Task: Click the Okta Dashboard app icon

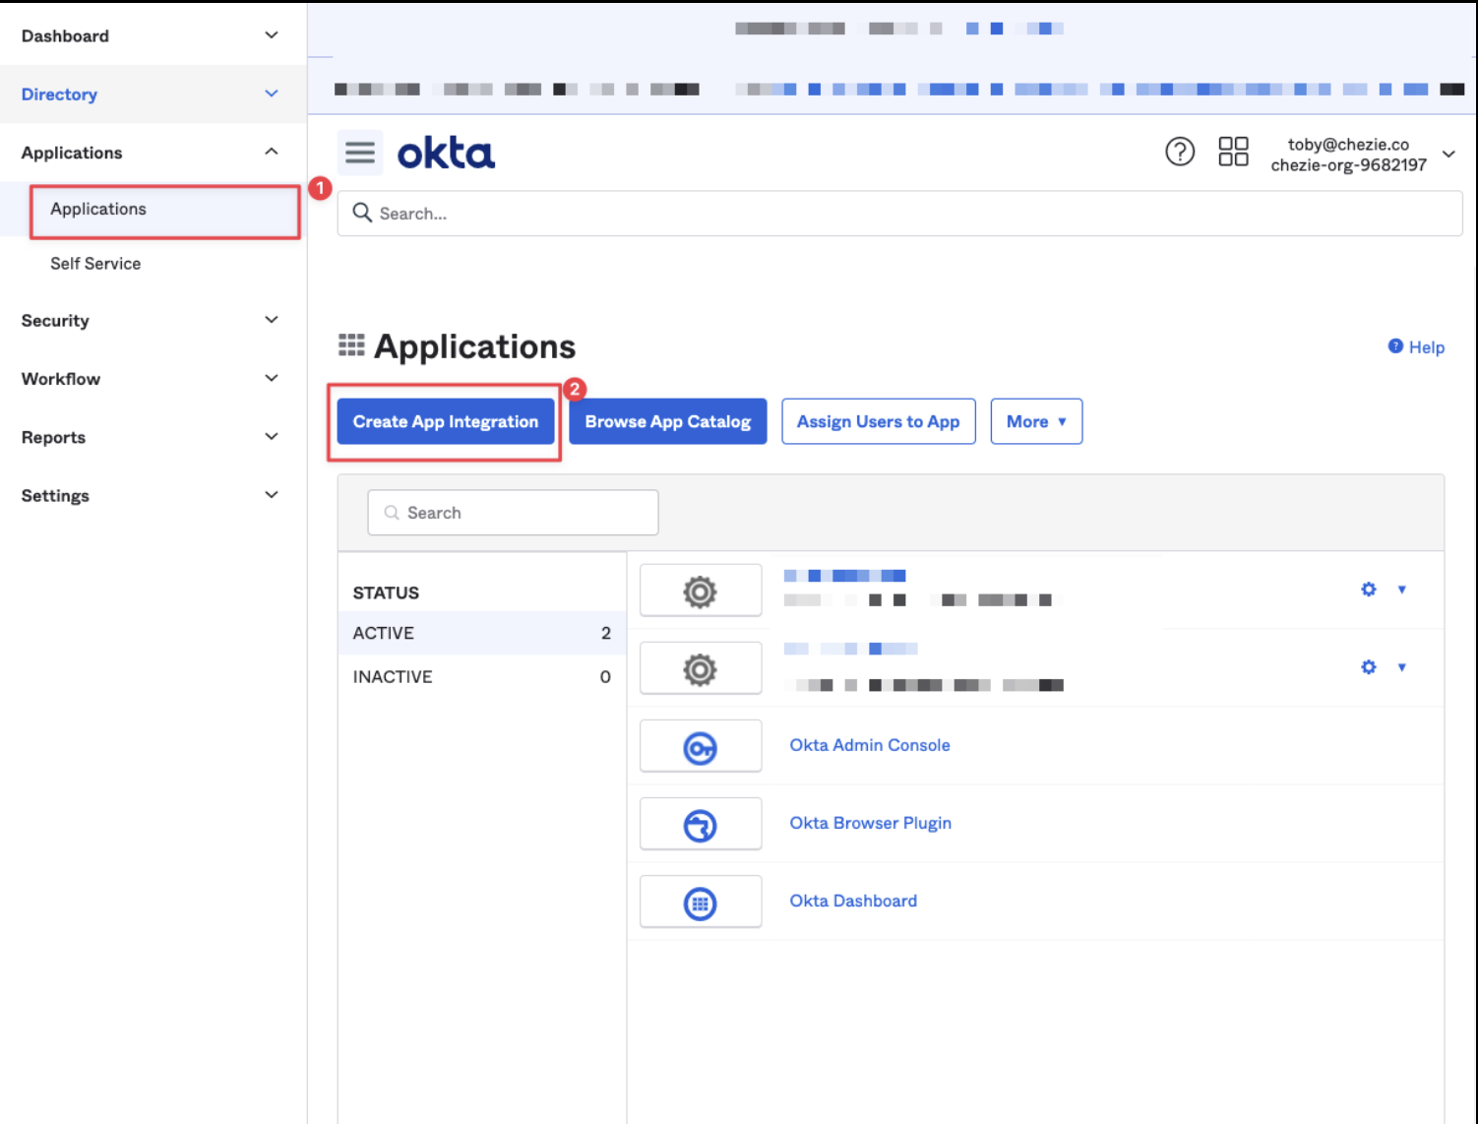Action: 700,903
